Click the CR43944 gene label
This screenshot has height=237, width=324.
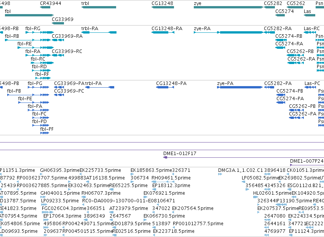pos(51,3)
